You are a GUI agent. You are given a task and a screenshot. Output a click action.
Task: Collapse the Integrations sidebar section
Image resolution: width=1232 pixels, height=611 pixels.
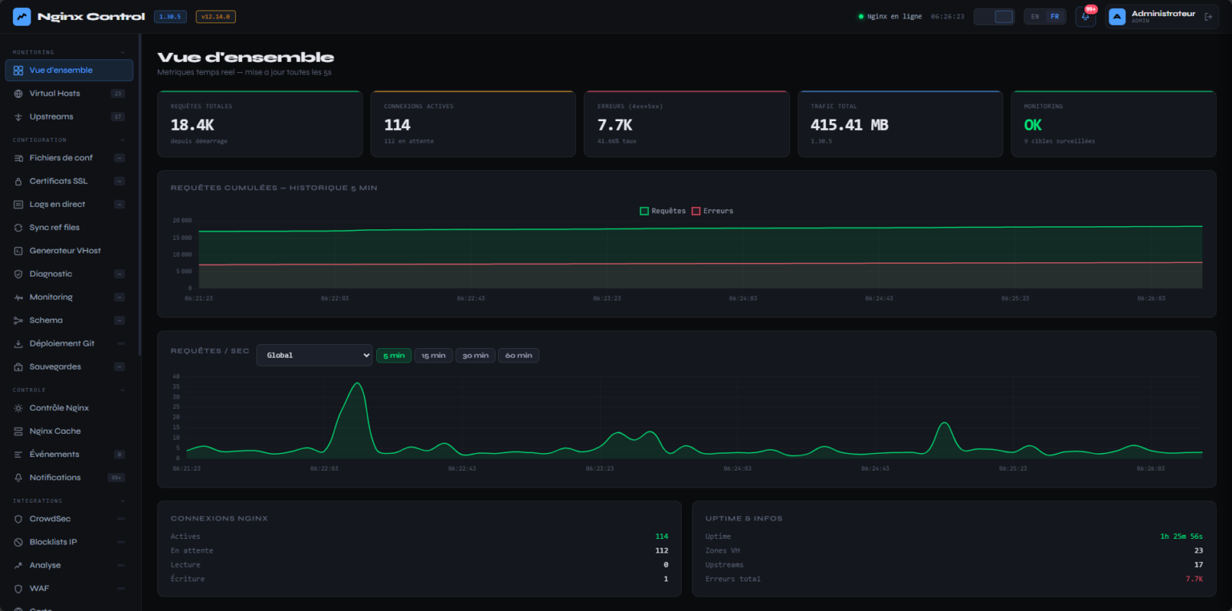click(x=123, y=501)
